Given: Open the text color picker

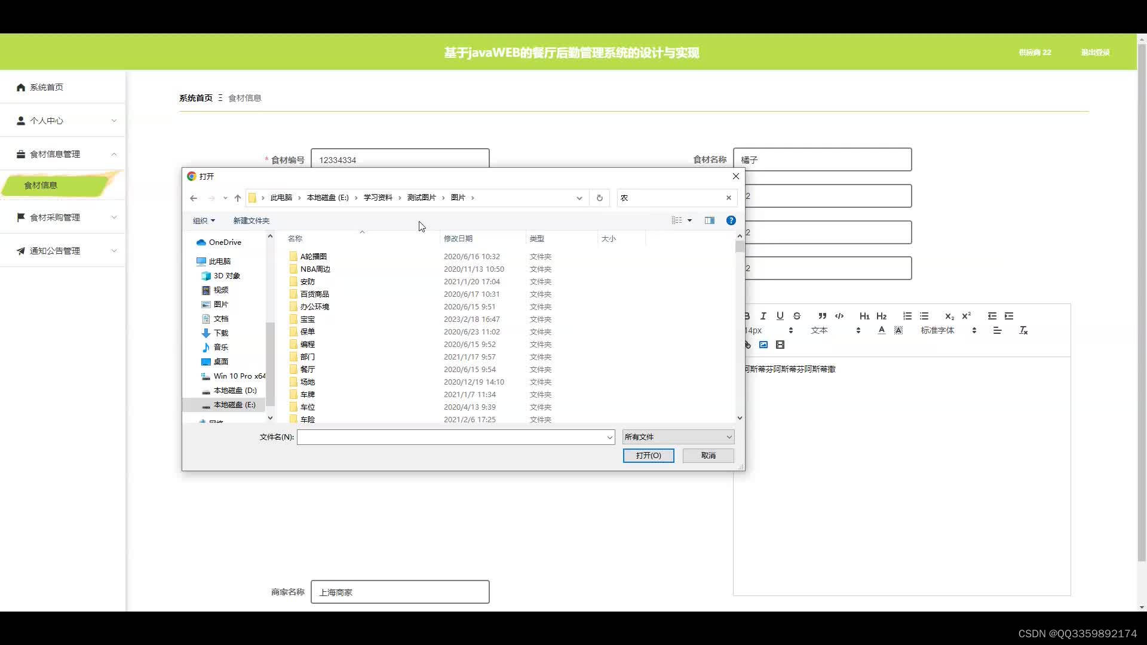Looking at the screenshot, I should click(882, 330).
